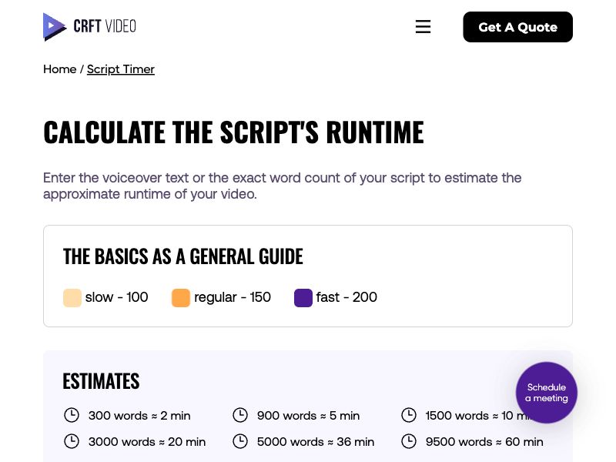
Task: Click the clock icon beside "300 words ≈ 2 min"
Action: (x=72, y=415)
